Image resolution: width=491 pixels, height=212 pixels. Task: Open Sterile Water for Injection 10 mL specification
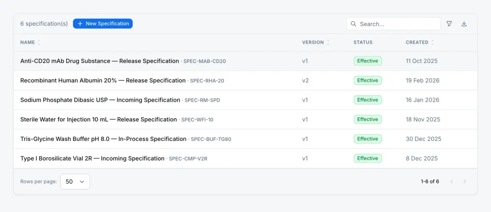99,120
